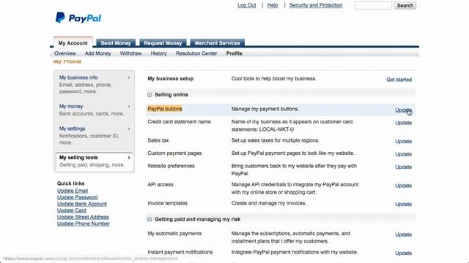Open the Help link
Screen dimensions: 469x263
(273, 5)
